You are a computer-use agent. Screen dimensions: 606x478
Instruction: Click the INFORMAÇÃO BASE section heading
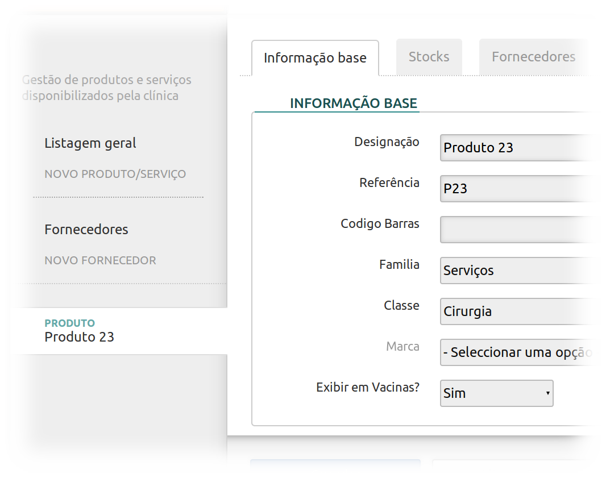[x=353, y=103]
